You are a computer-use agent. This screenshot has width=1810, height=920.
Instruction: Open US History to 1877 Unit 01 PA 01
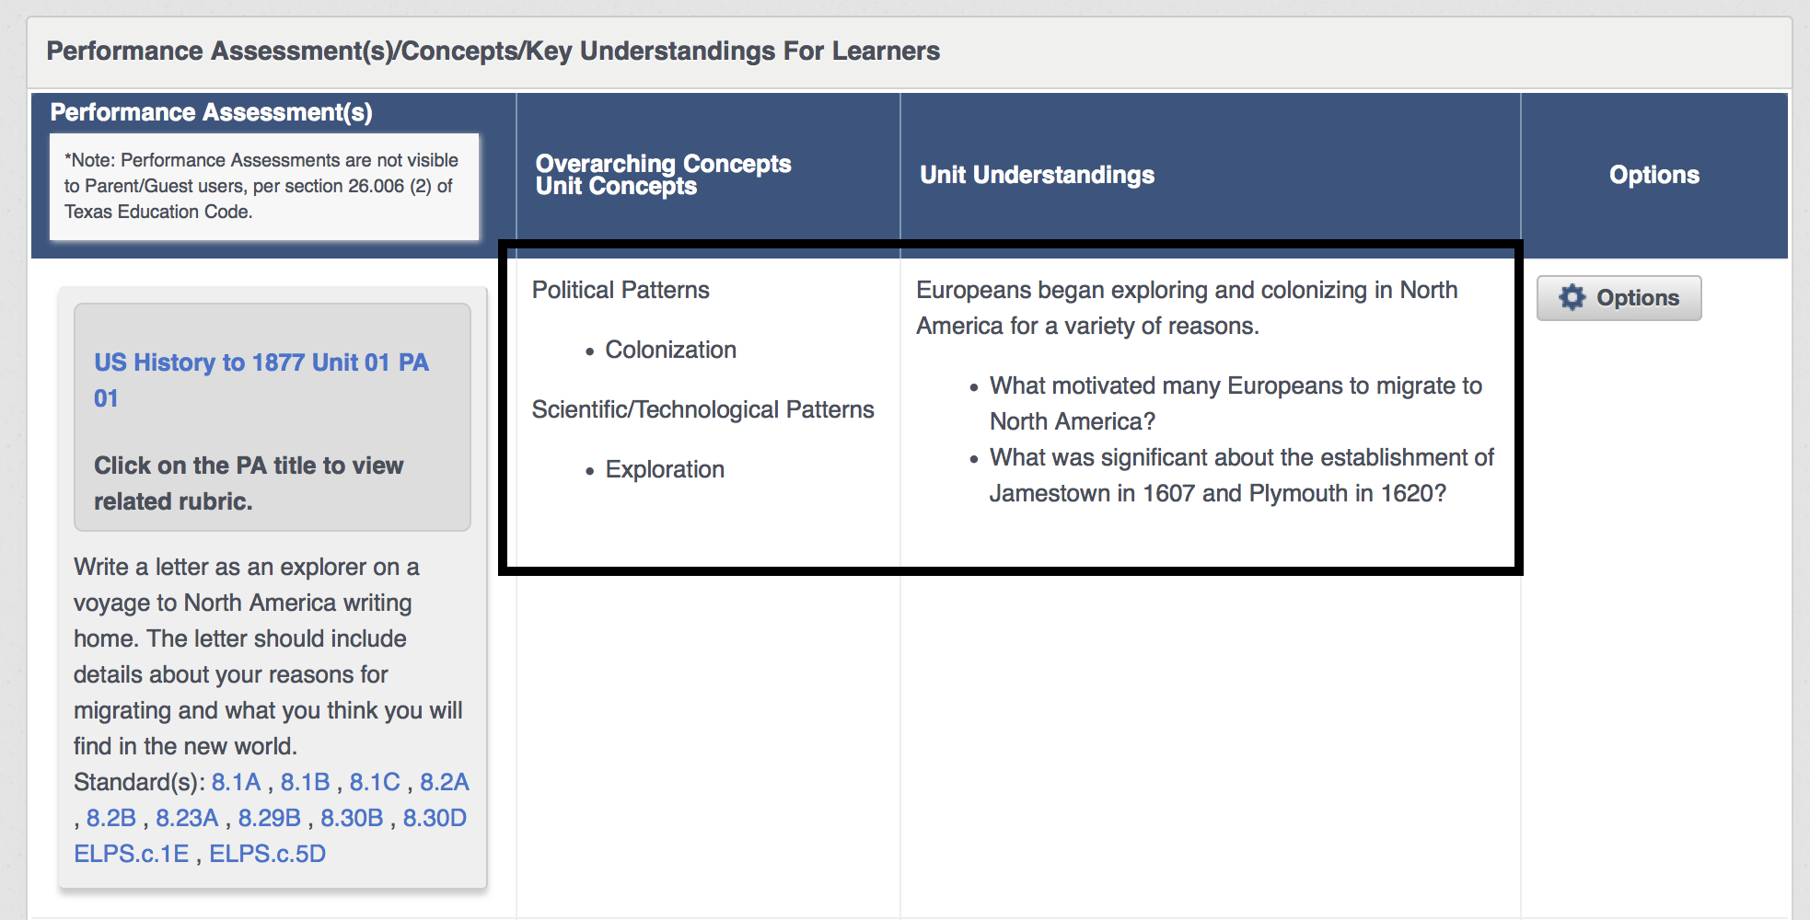coord(261,380)
